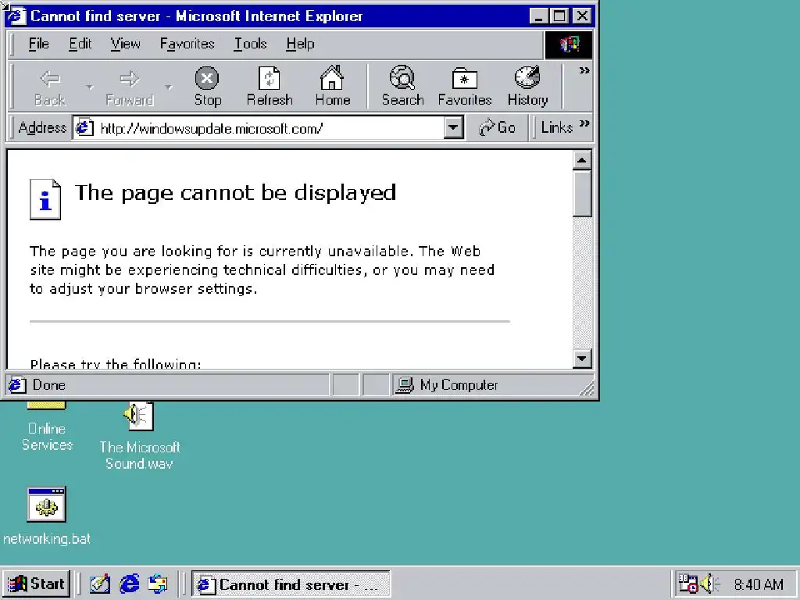Image resolution: width=800 pixels, height=600 pixels.
Task: Open the Favorites menu
Action: tap(187, 44)
